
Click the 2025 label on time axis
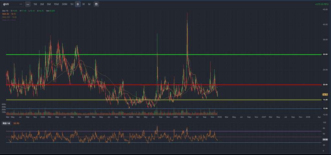pos(175,117)
